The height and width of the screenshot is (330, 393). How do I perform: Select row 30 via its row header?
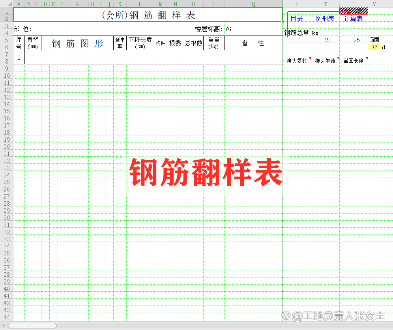[7, 217]
